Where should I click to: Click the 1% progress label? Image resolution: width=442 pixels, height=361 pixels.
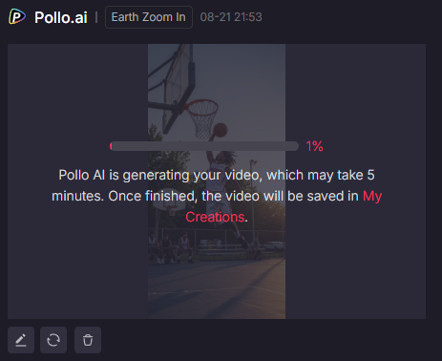314,146
